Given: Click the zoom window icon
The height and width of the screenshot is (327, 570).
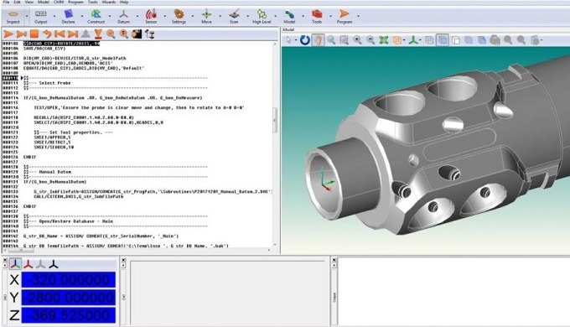Looking at the screenshot, I should click(x=344, y=40).
